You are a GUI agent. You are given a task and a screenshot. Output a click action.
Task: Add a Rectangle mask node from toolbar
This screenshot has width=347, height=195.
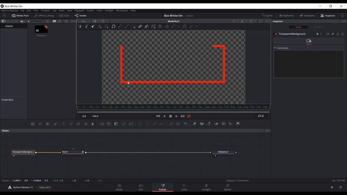[140, 124]
